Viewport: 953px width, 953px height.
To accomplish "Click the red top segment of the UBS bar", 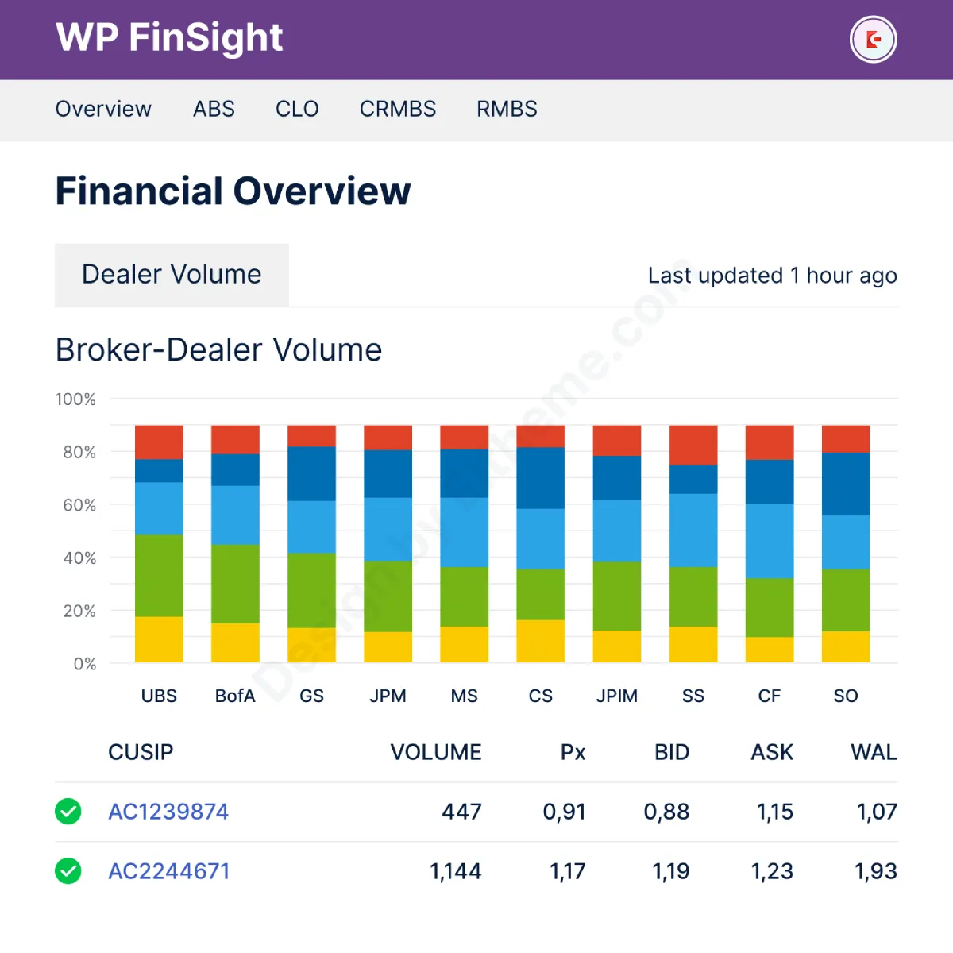I will click(x=159, y=441).
